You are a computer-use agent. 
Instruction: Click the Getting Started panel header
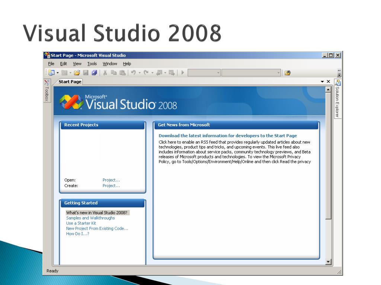coord(103,203)
